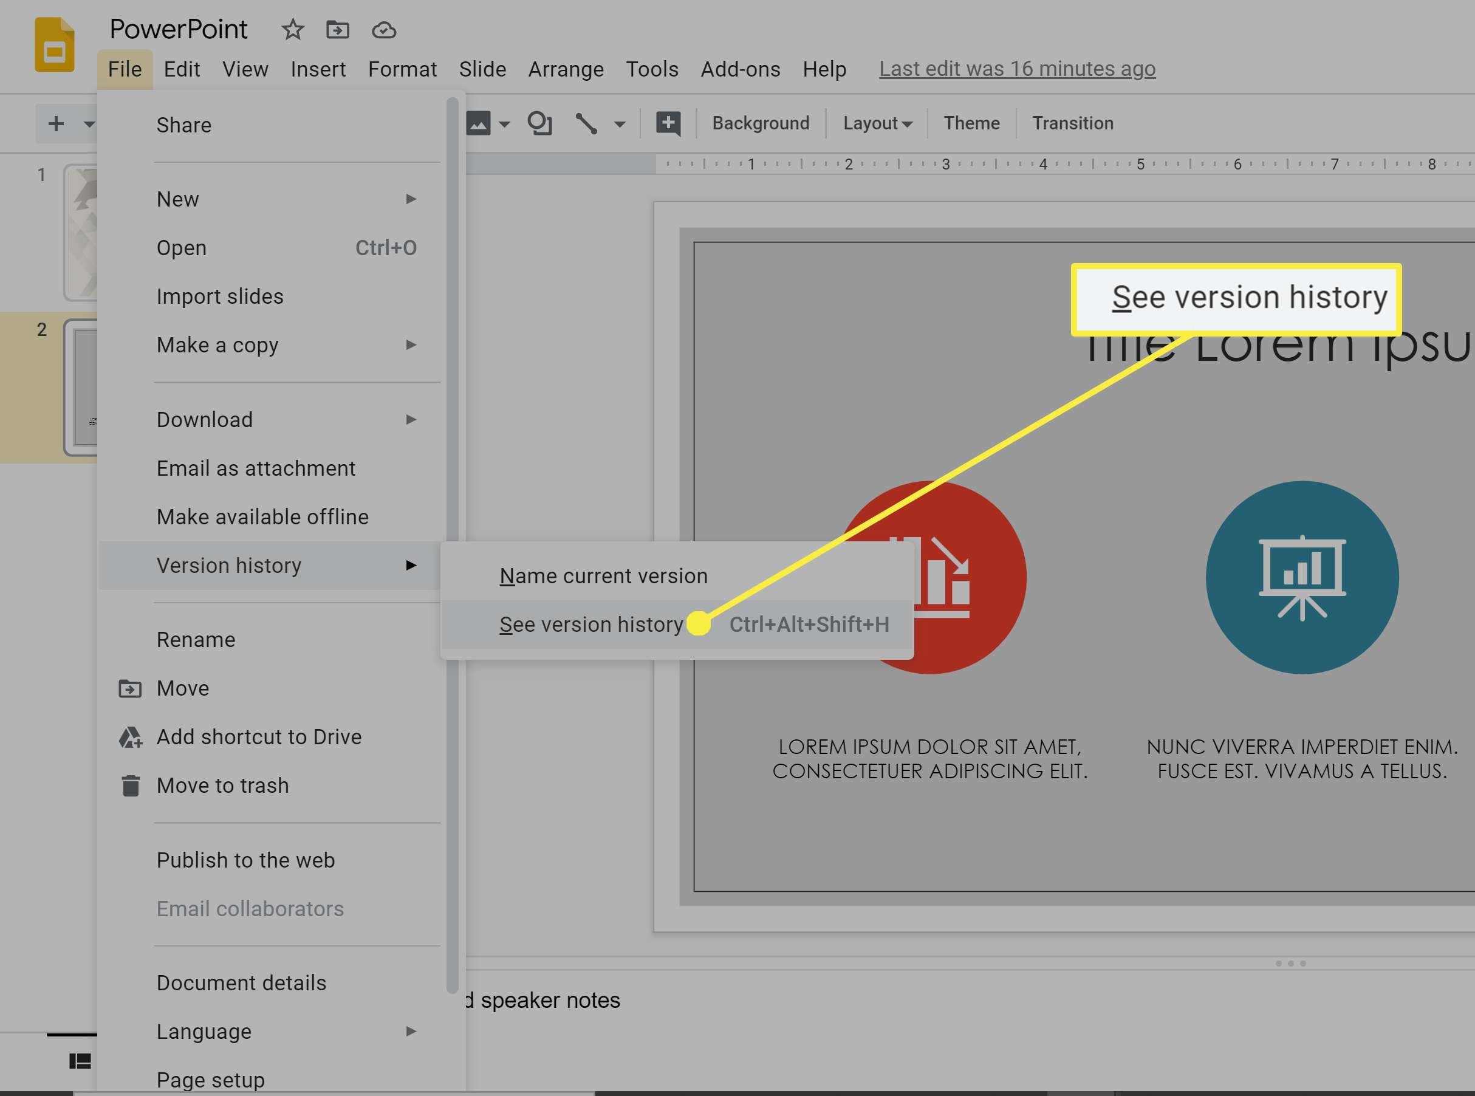
Task: Click the NUNC VIVERRA IMPERDIET caption text
Action: [x=1302, y=759]
